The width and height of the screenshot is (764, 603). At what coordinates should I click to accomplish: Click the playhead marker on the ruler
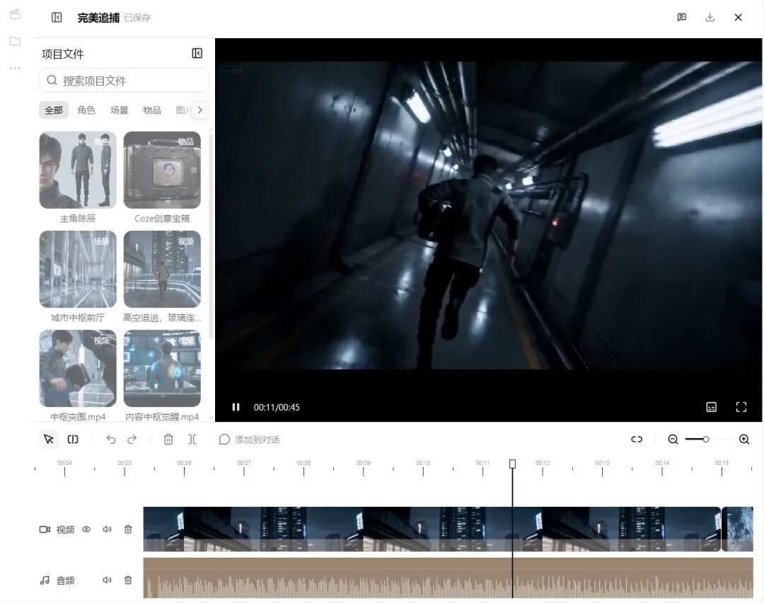tap(513, 464)
